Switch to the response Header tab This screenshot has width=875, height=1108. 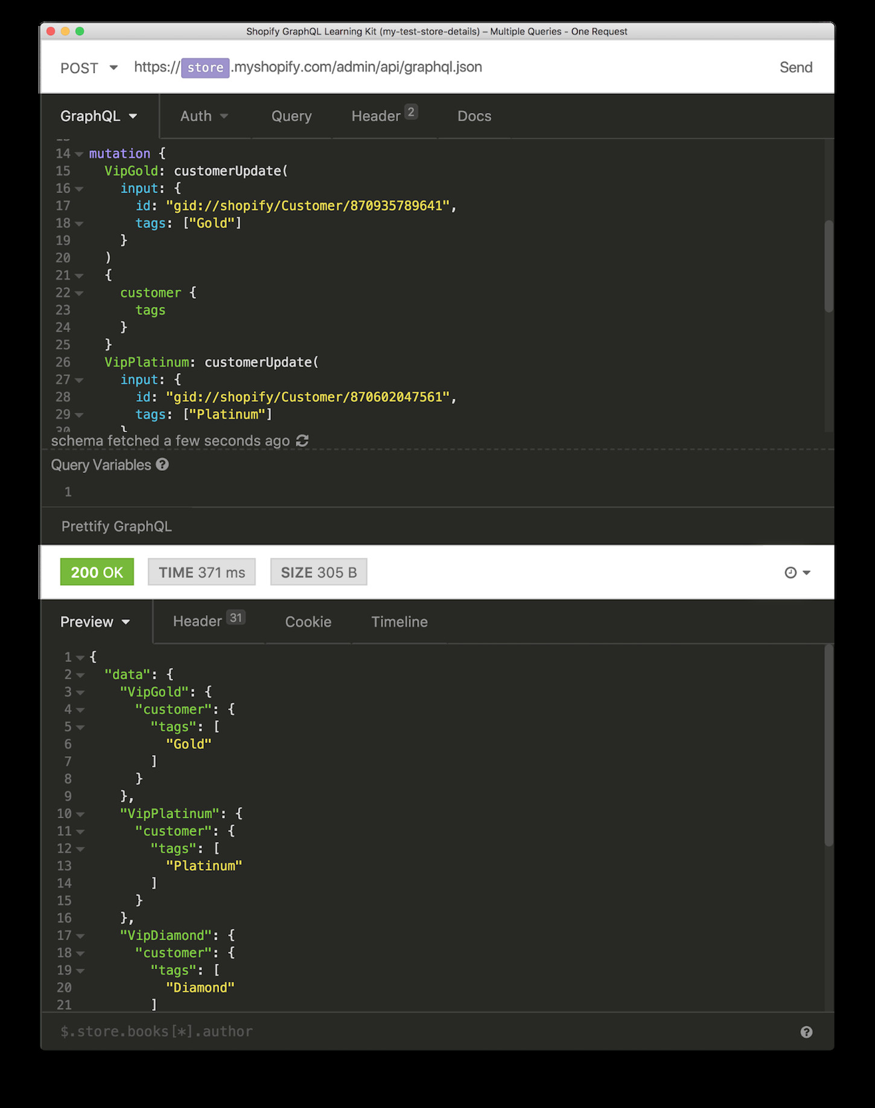click(209, 621)
